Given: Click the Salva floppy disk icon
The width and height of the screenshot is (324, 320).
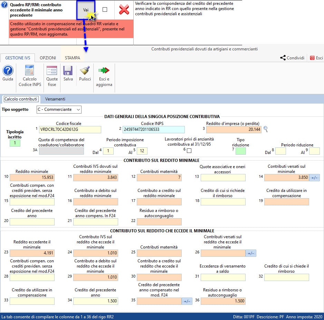Looking at the screenshot, I should click(x=68, y=71).
